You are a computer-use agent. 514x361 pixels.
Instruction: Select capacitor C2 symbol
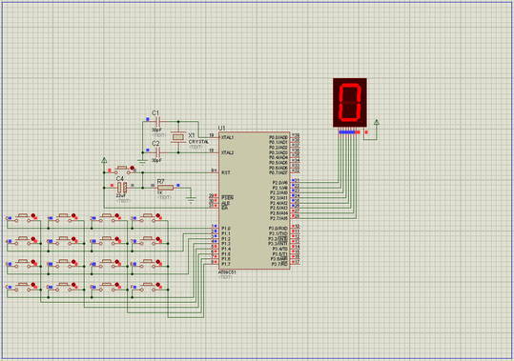click(157, 152)
